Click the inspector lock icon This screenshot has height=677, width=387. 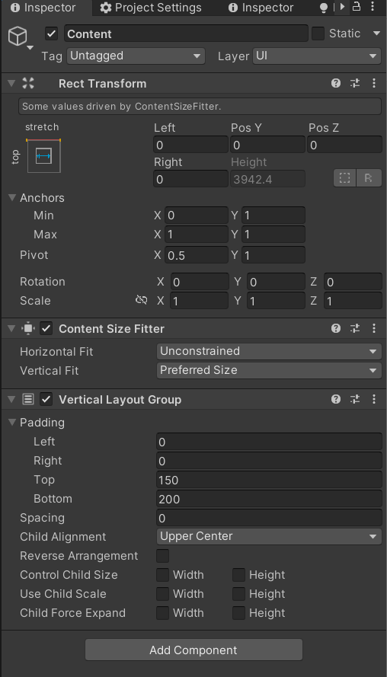(357, 7)
